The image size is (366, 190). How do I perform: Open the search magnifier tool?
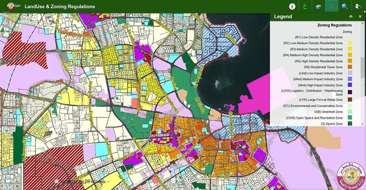[x=344, y=7]
